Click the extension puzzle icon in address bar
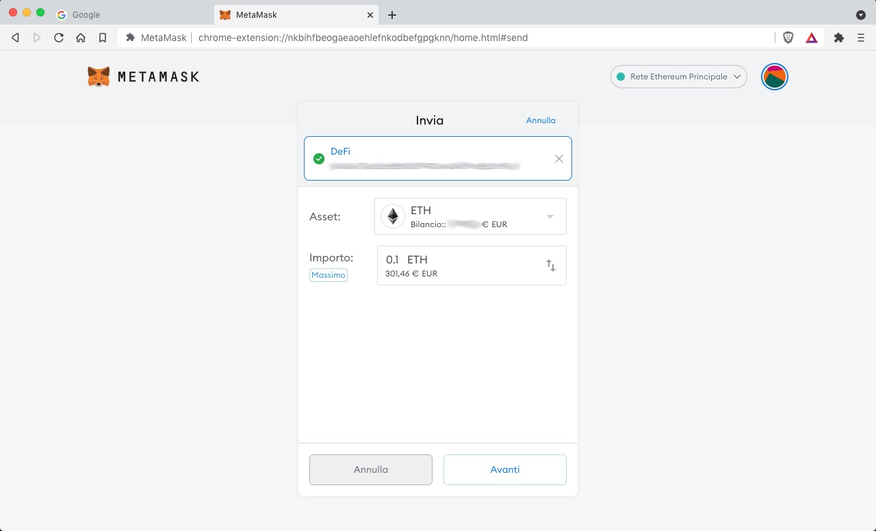This screenshot has width=876, height=531. [x=131, y=38]
